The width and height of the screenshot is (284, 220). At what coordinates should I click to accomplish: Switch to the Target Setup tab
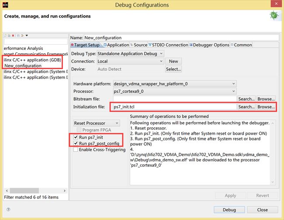85,45
